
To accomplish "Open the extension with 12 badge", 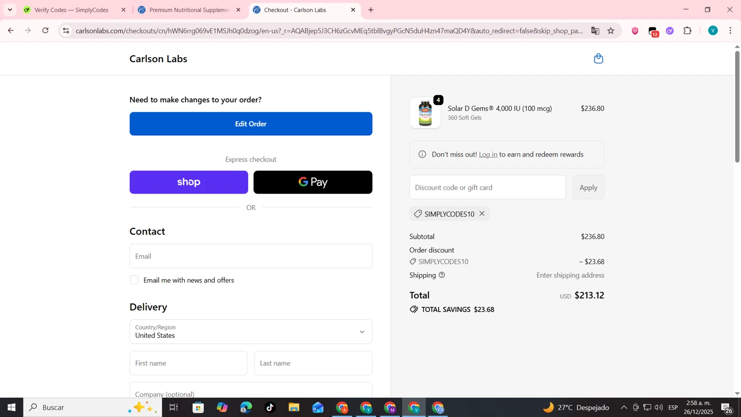I will 653,31.
